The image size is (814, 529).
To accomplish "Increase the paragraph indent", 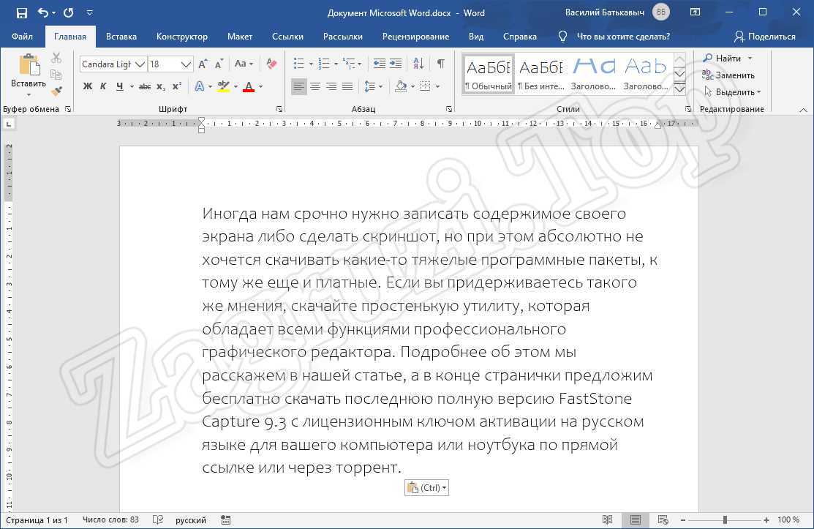I will click(396, 64).
